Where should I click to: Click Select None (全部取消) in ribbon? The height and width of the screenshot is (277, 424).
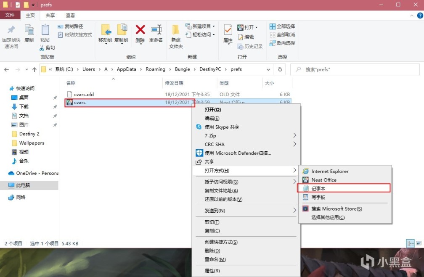click(x=282, y=34)
